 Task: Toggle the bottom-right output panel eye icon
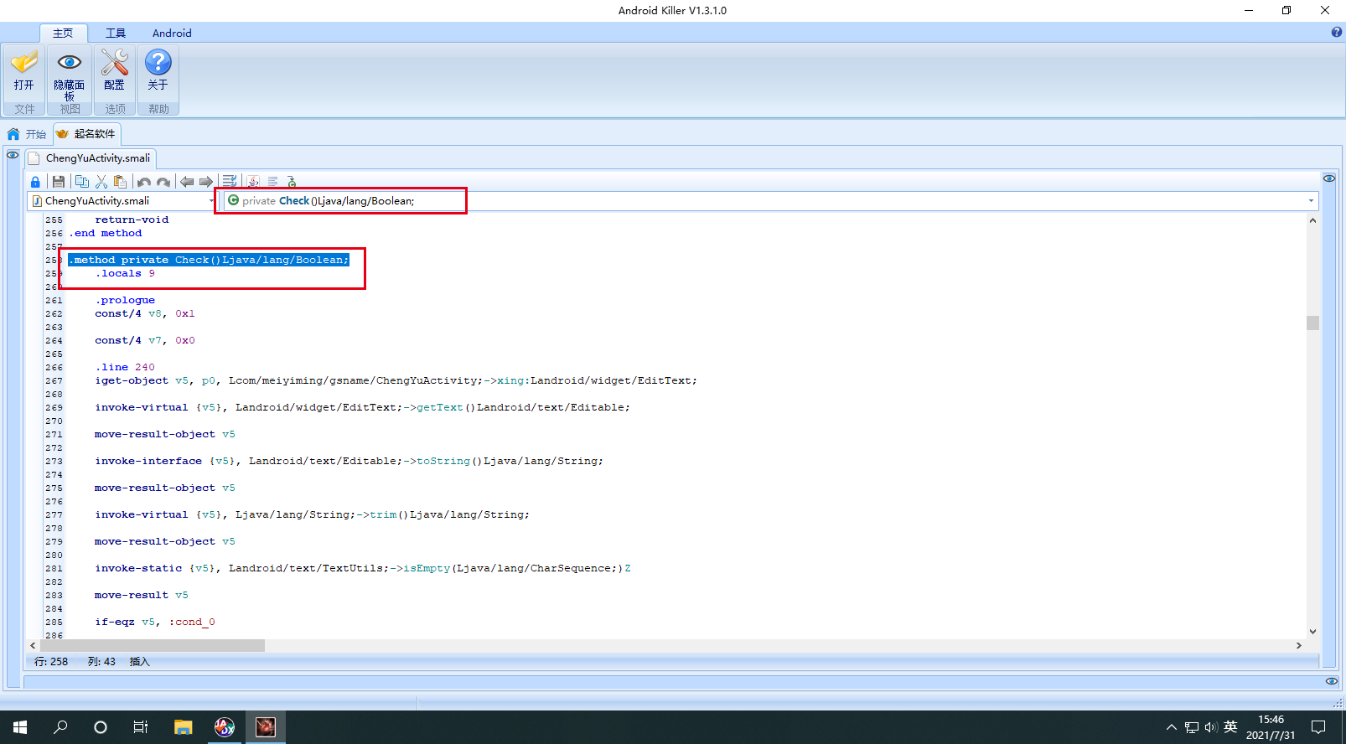(1331, 681)
